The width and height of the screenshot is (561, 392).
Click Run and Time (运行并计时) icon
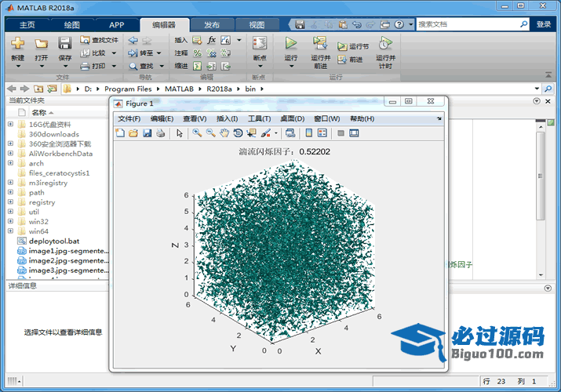pos(385,43)
